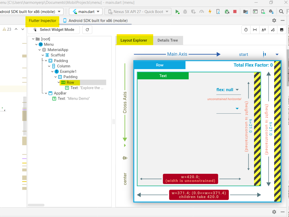Open the main.dart run configuration
Image resolution: width=289 pixels, height=217 pixels.
pos(85,11)
